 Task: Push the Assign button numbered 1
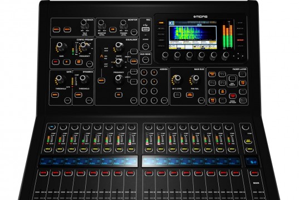(144, 72)
